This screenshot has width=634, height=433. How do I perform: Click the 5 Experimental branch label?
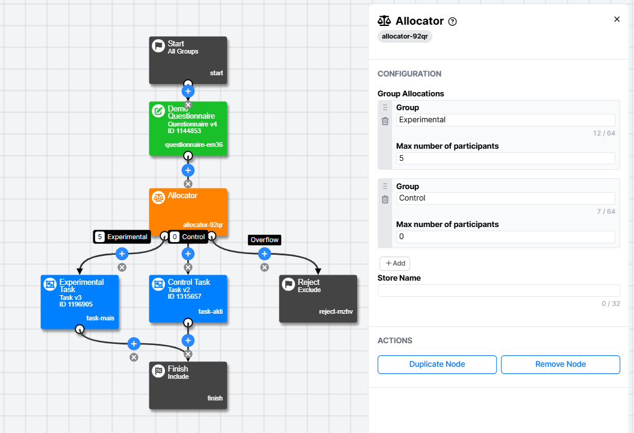[x=122, y=237]
